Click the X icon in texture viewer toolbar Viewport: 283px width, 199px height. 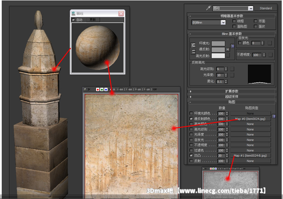(x=89, y=89)
